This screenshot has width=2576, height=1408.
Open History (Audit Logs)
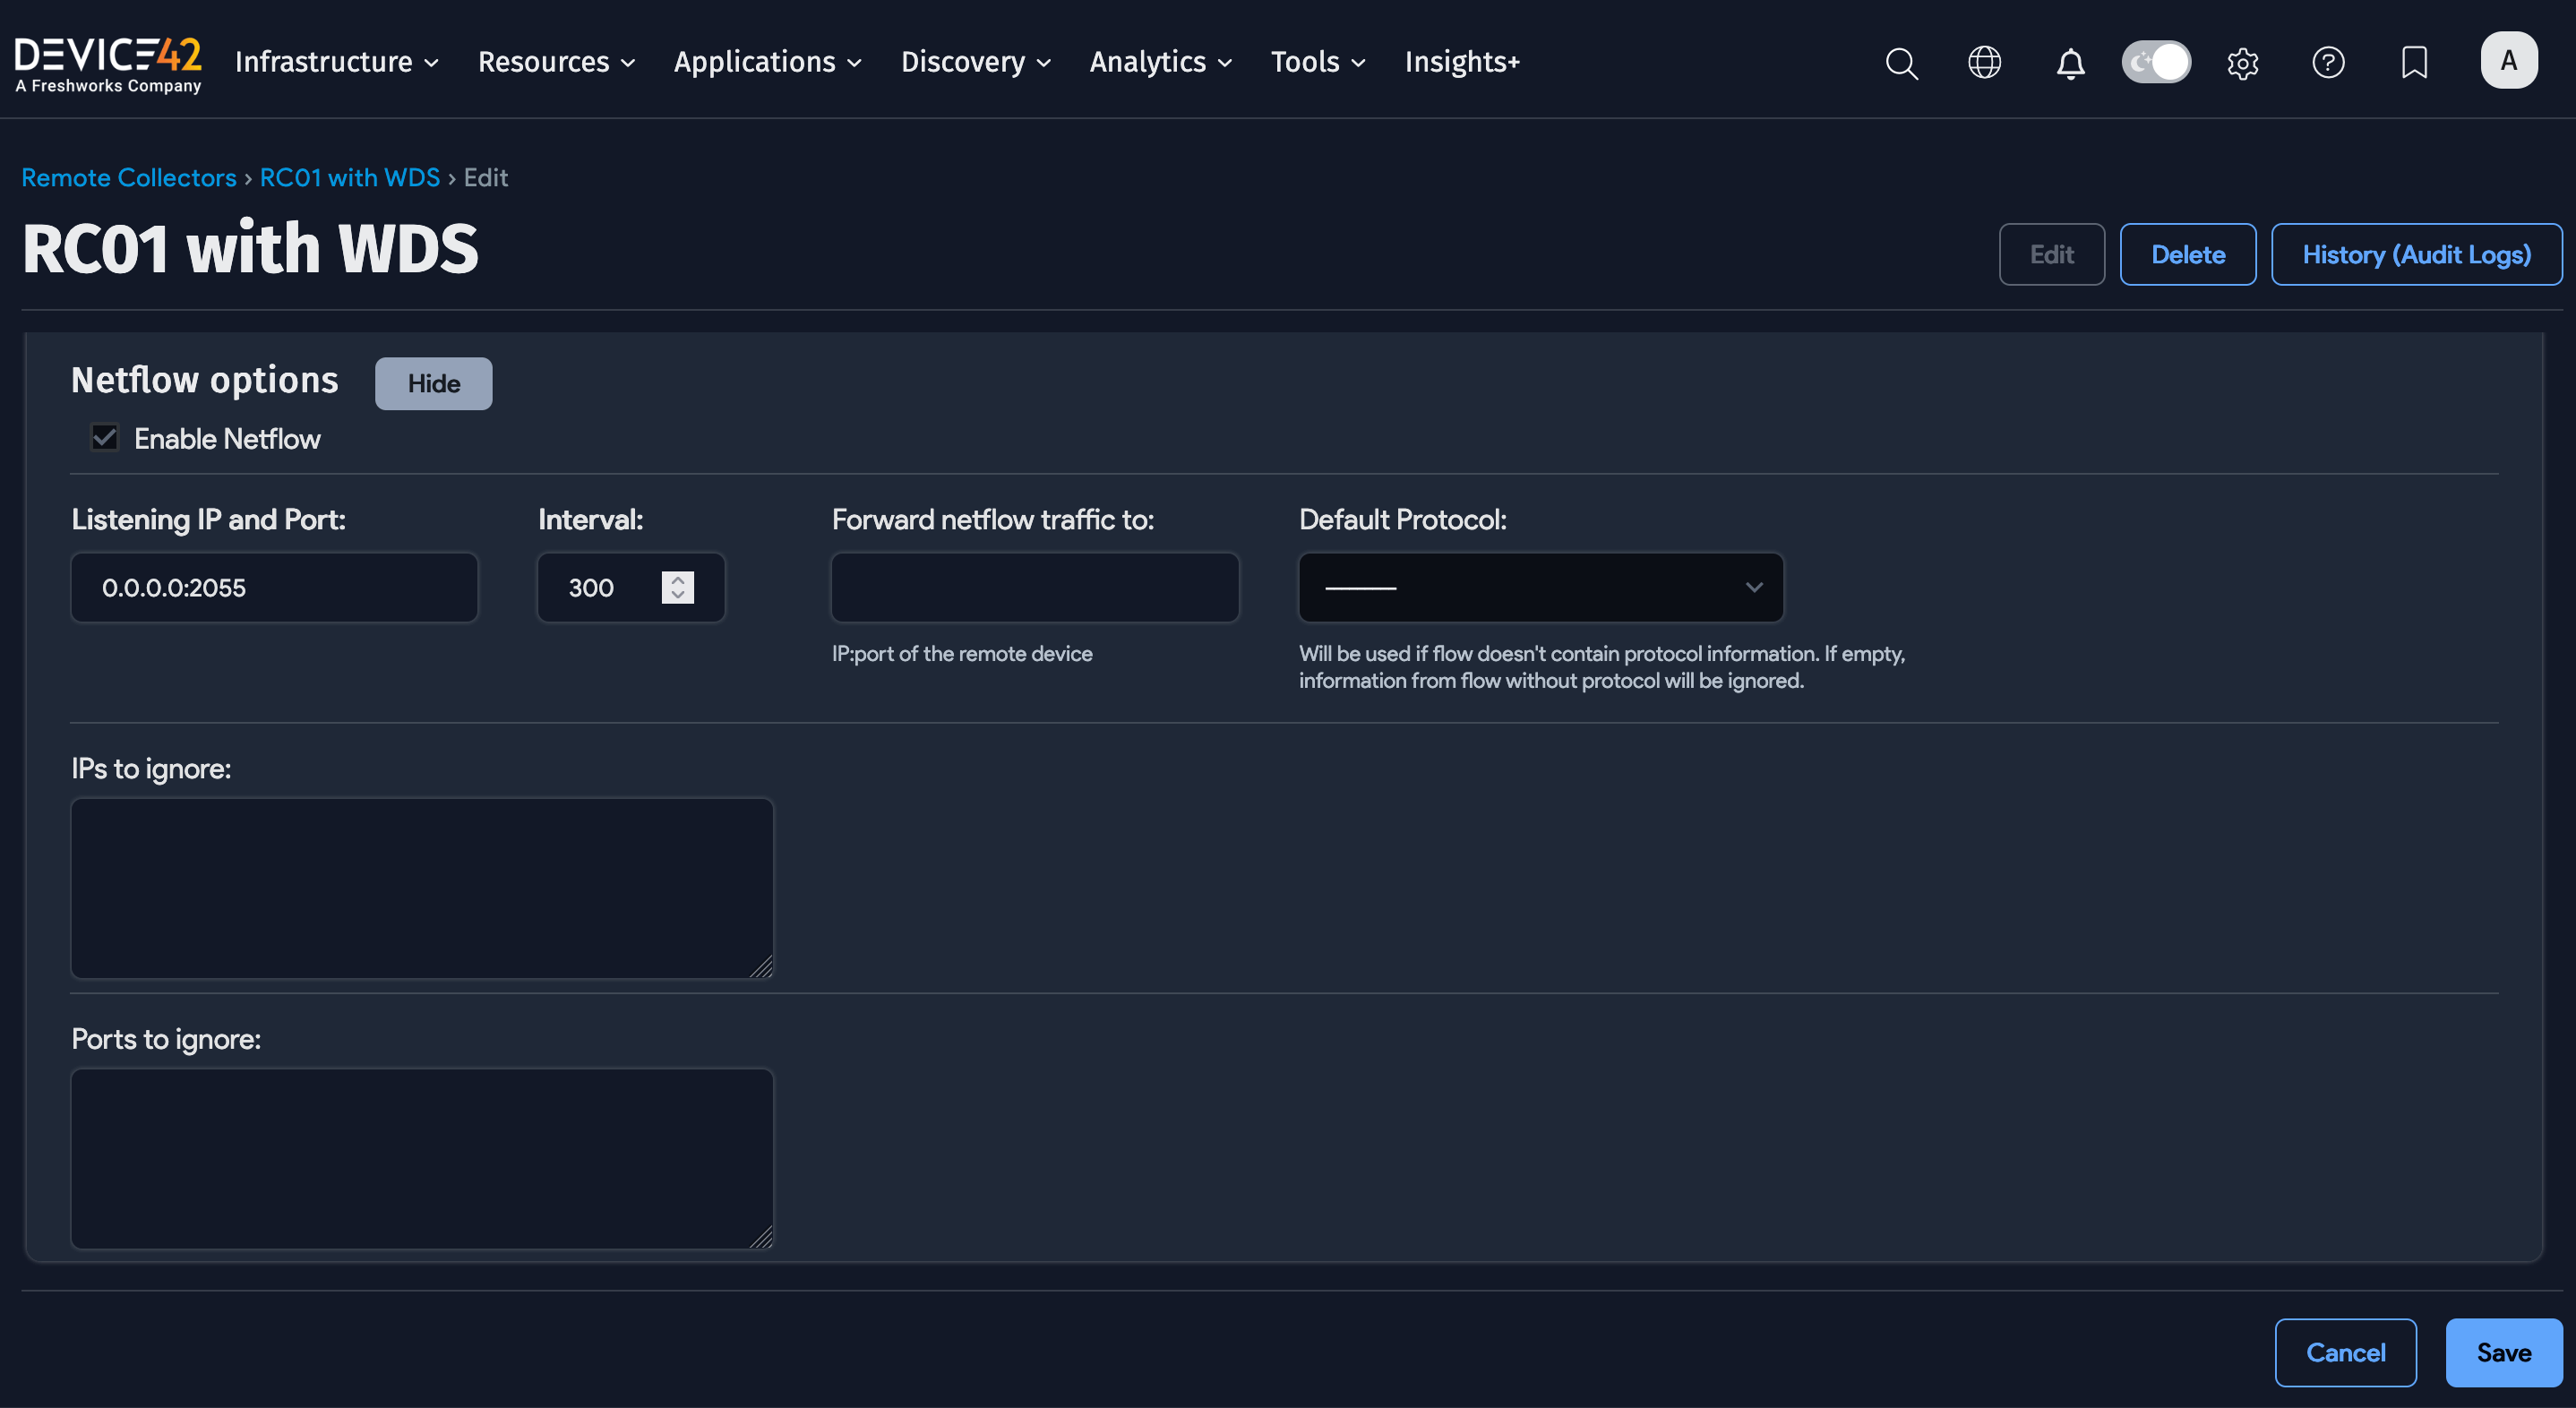coord(2416,254)
